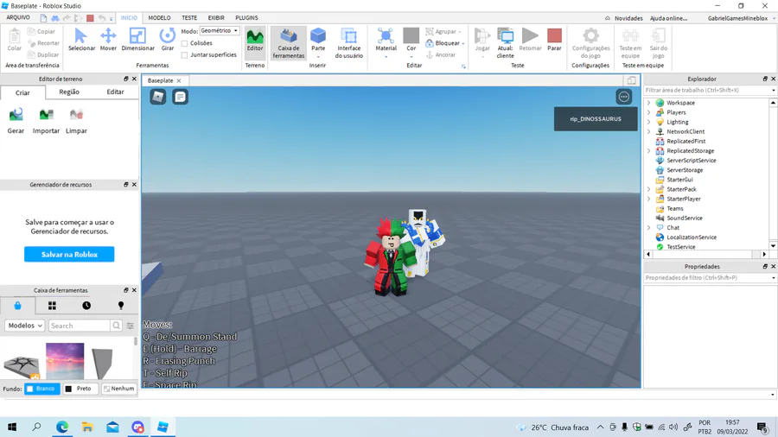The image size is (778, 437).
Task: Select ServerScriptService in Explorer
Action: [692, 161]
